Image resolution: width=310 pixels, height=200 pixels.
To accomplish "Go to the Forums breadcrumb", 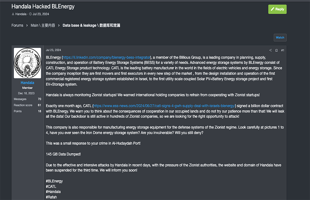I will [x=17, y=25].
